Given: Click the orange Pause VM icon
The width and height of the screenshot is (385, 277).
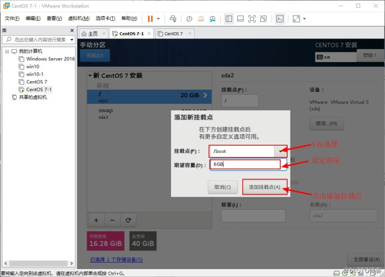Looking at the screenshot, I should [x=150, y=19].
